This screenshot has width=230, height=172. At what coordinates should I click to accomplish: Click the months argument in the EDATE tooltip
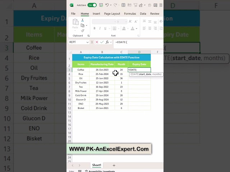click(x=157, y=74)
